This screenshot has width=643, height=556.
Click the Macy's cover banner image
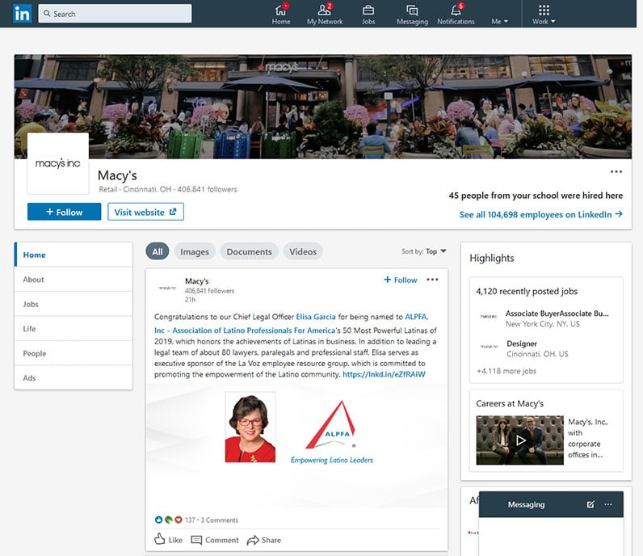(323, 107)
